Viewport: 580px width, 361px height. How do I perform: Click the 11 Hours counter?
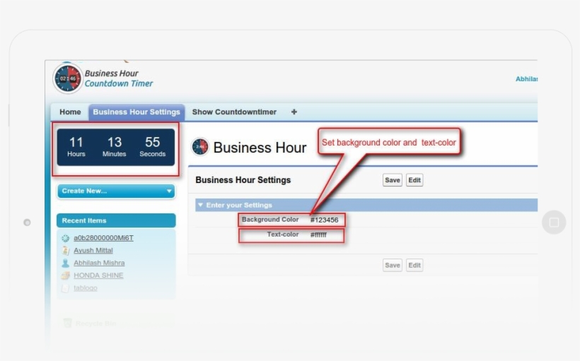[x=76, y=147]
